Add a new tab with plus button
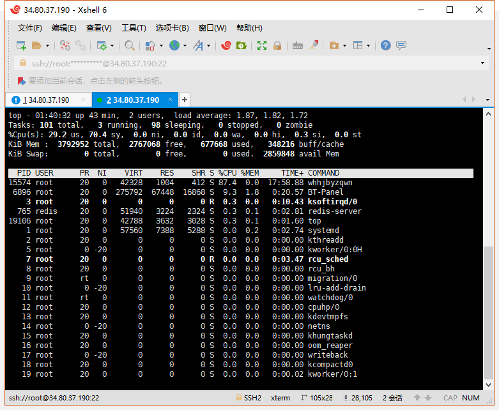The image size is (499, 410). 185,100
